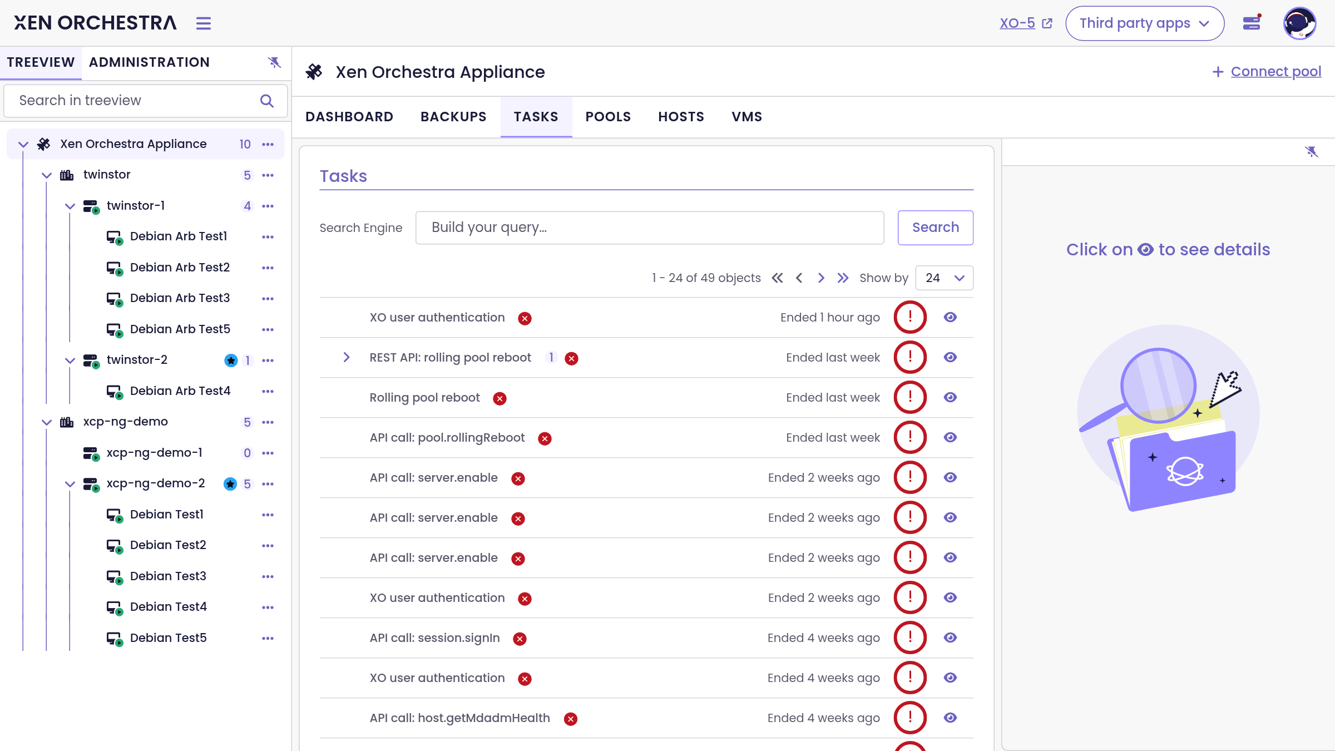The height and width of the screenshot is (751, 1335).
Task: Unpin the task details side panel
Action: [1312, 152]
